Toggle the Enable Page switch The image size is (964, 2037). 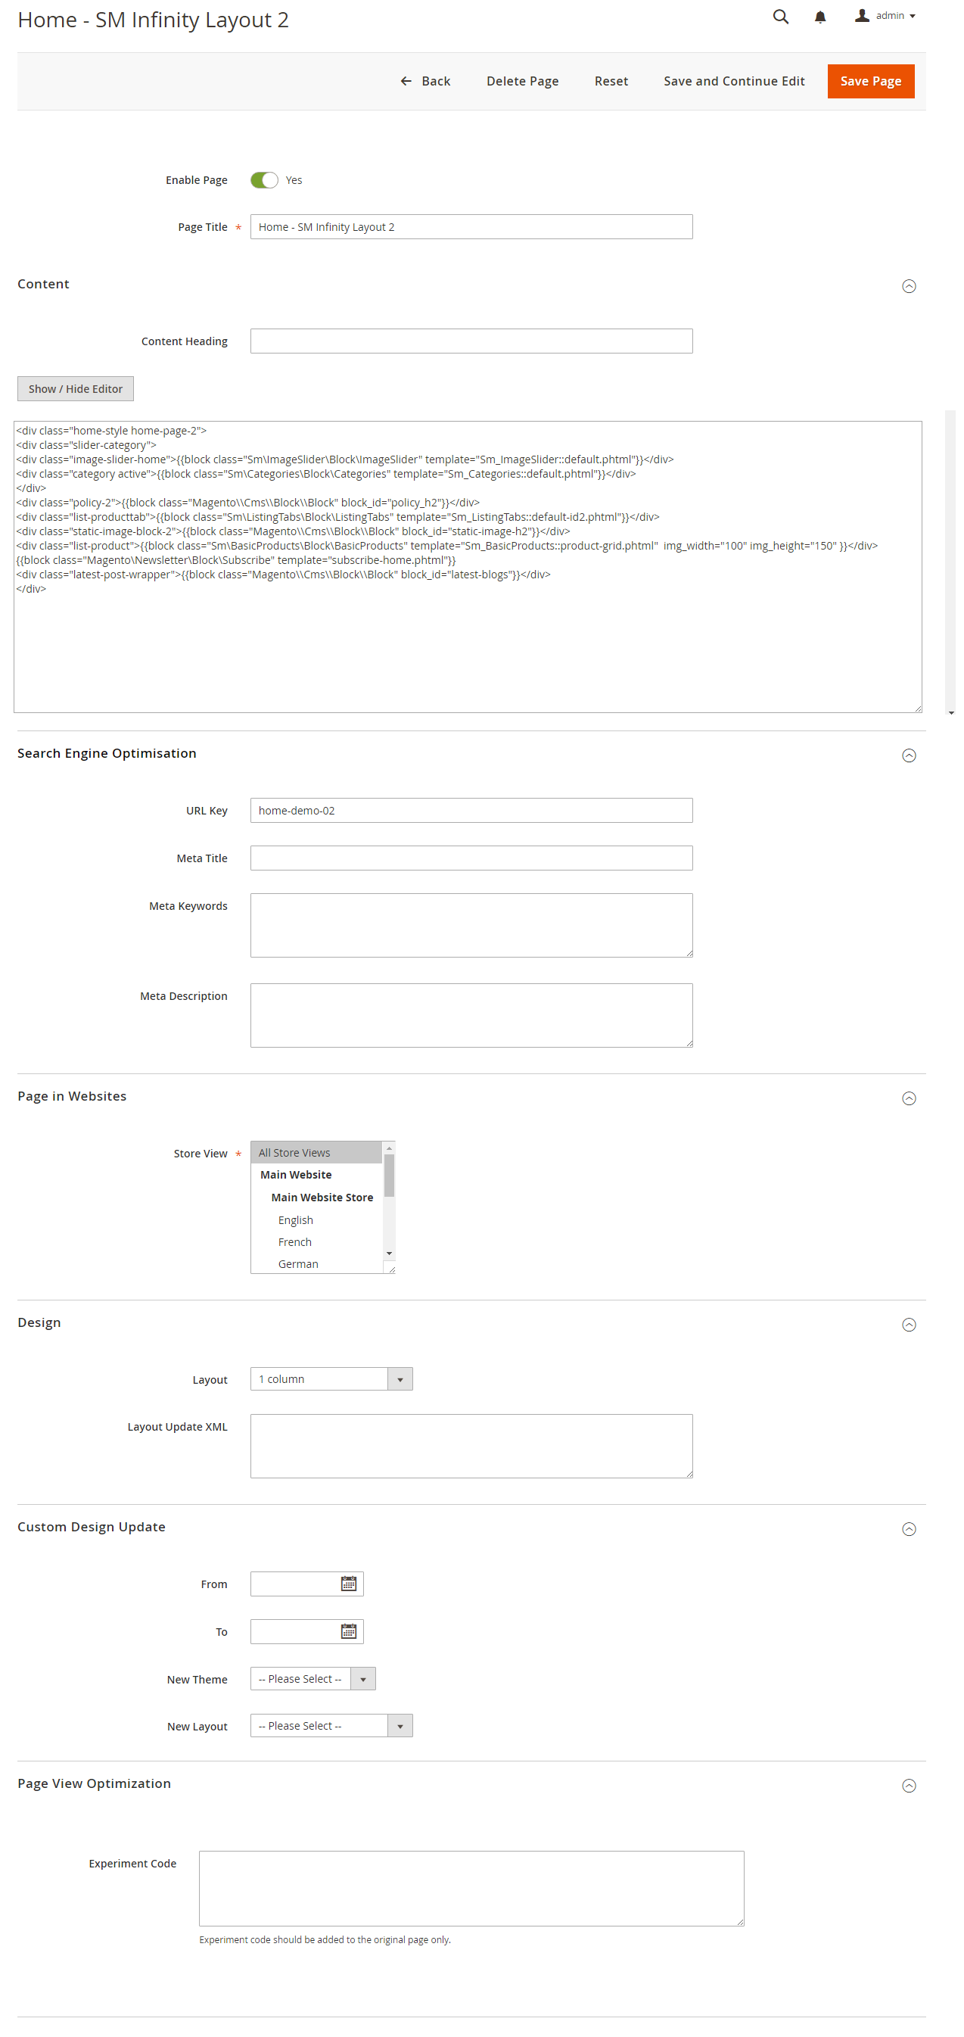[264, 179]
